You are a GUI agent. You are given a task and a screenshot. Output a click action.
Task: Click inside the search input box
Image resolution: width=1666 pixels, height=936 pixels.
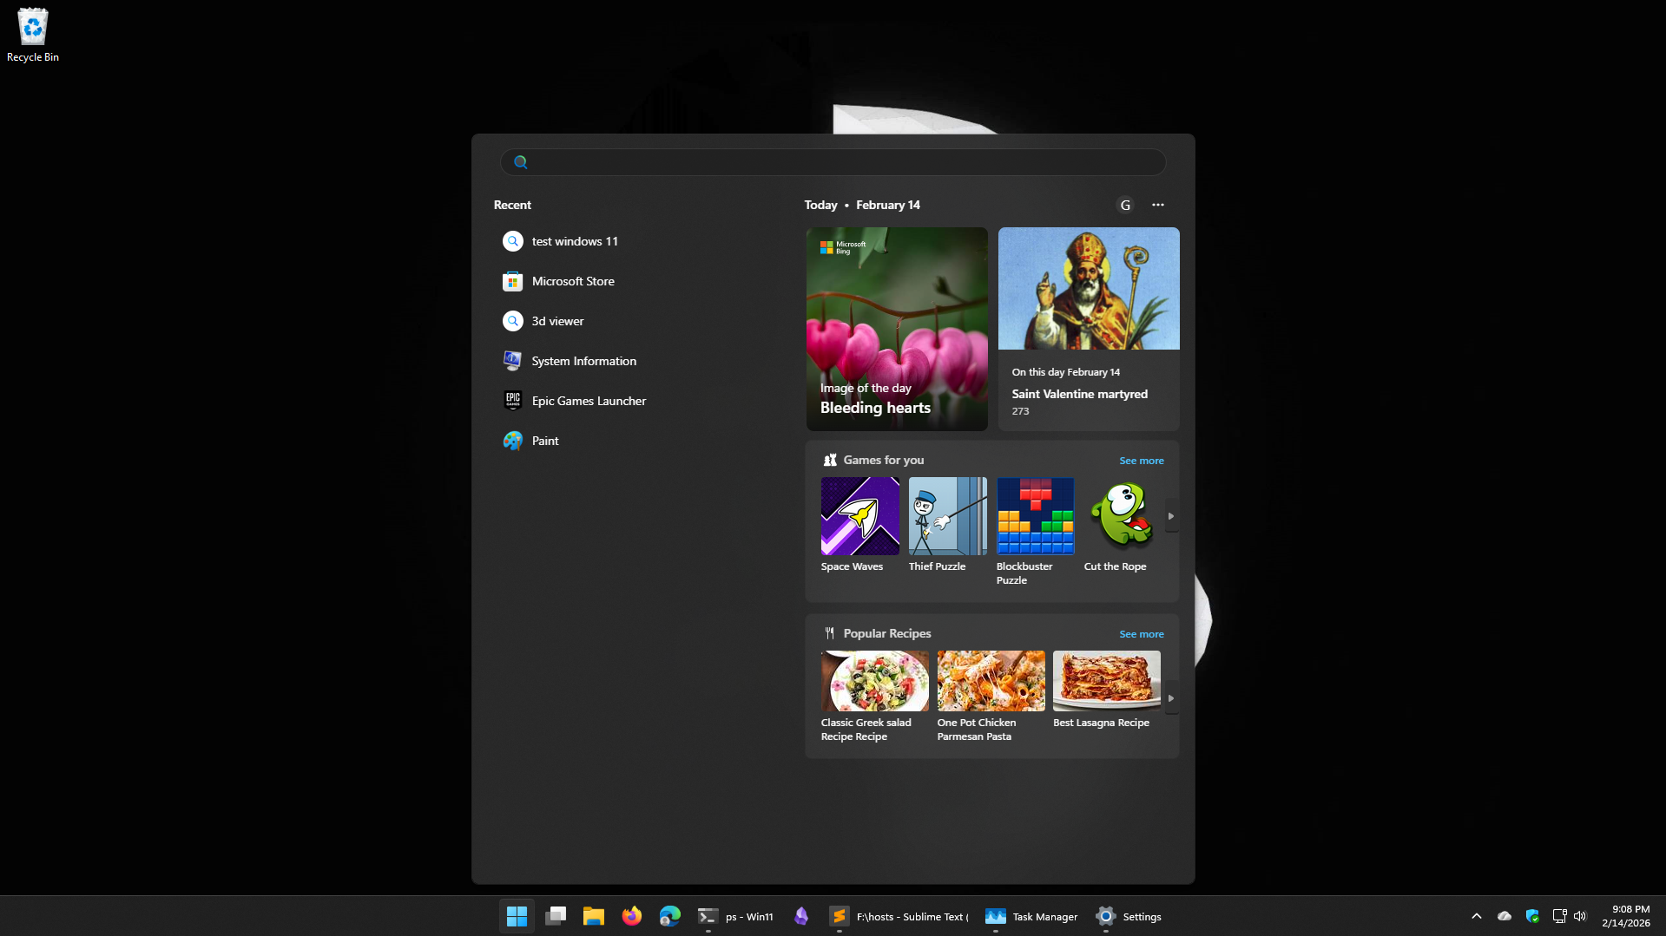833,162
